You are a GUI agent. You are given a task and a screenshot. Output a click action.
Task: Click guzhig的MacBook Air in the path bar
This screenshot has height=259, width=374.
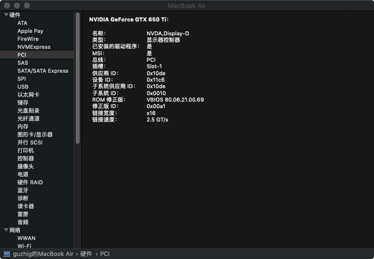click(x=43, y=254)
